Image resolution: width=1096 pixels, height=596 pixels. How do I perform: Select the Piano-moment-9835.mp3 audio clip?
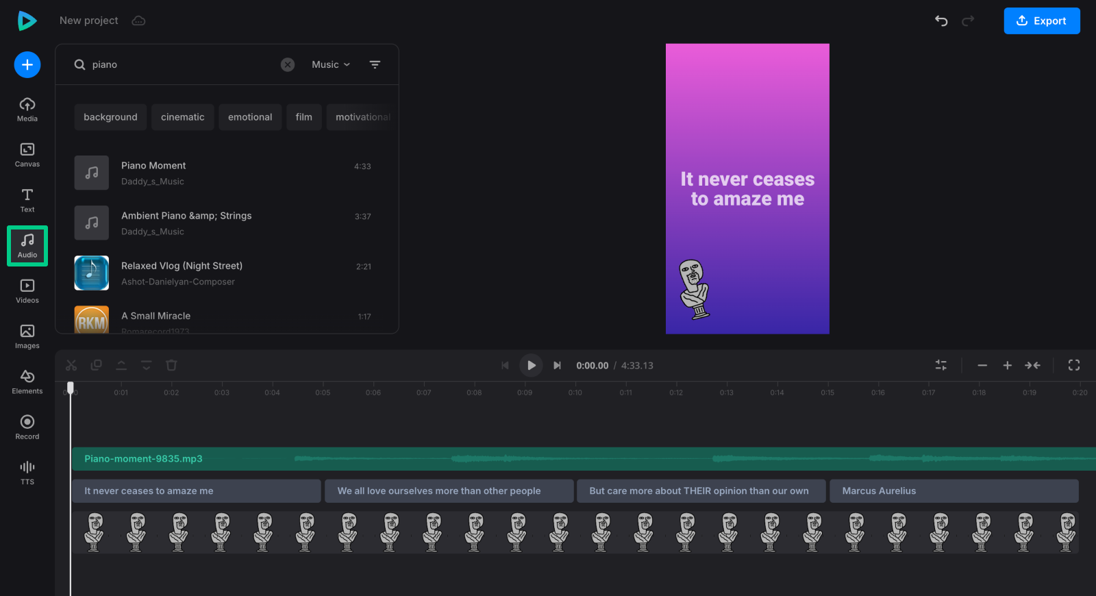pos(480,459)
